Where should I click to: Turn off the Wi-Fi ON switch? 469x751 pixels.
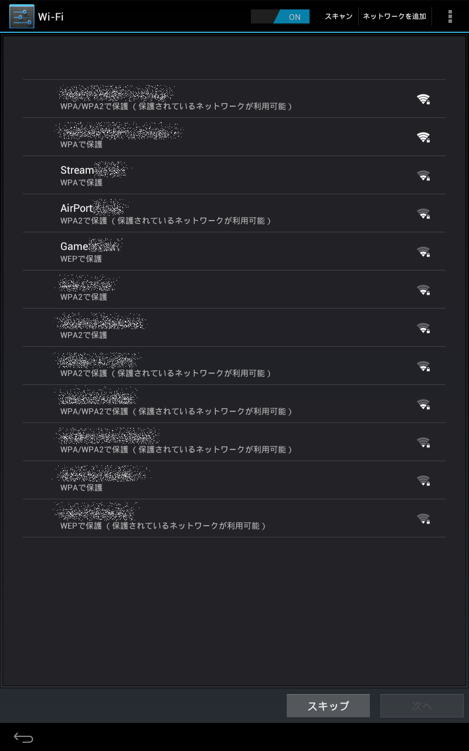[x=280, y=16]
